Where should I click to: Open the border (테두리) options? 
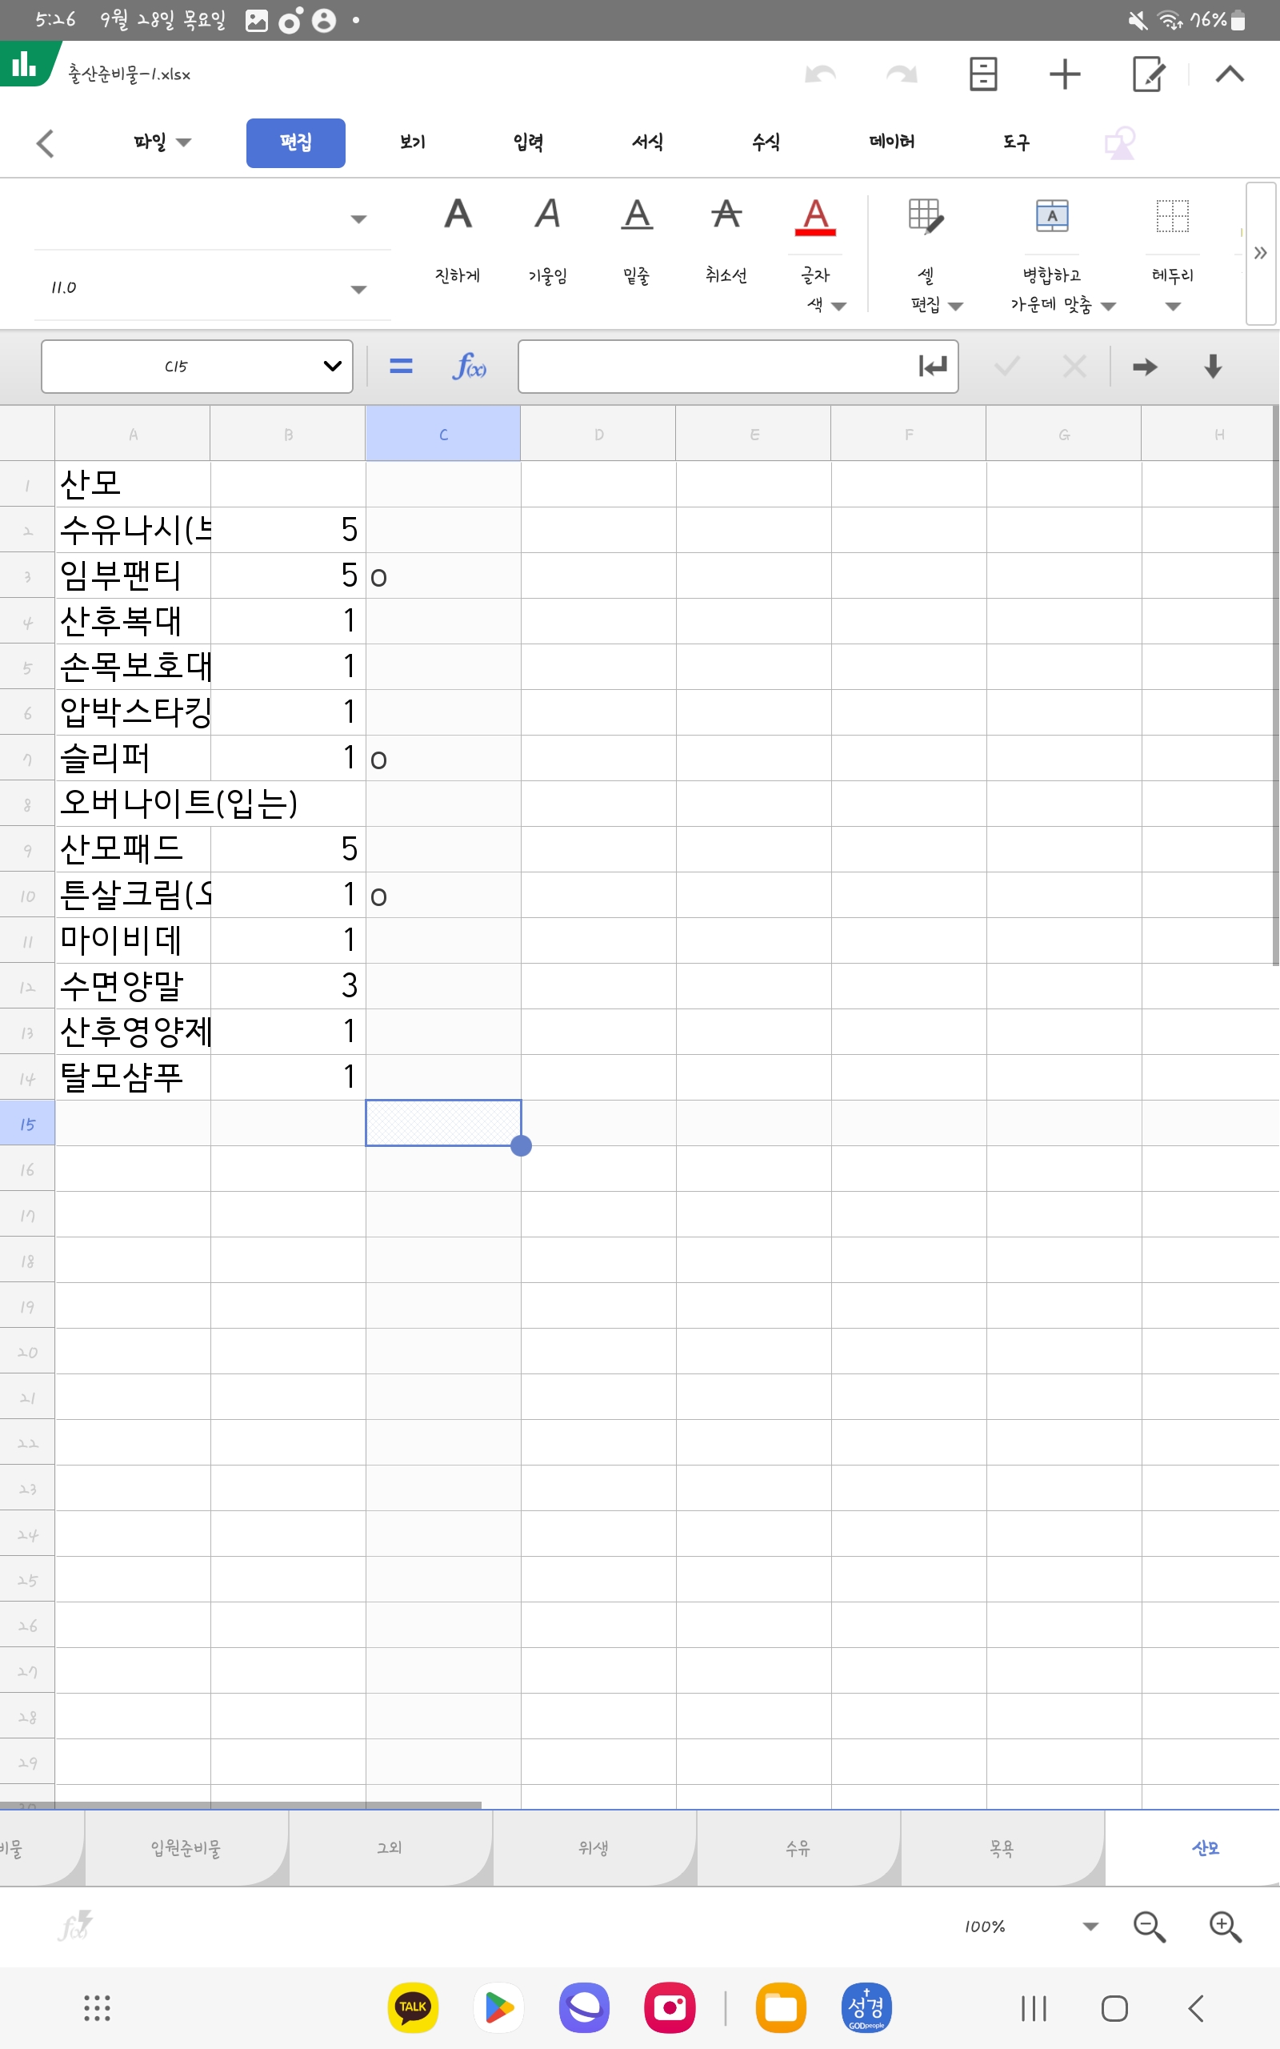click(1173, 218)
